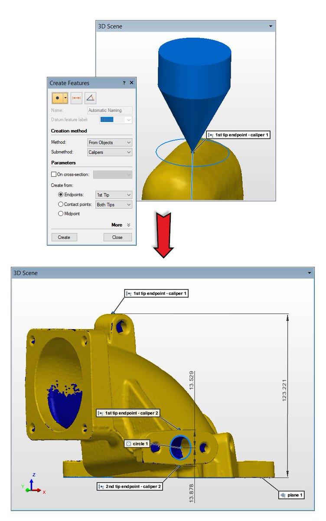This screenshot has height=521, width=326.
Task: Open the Method dropdown showing From Objects
Action: 110,142
